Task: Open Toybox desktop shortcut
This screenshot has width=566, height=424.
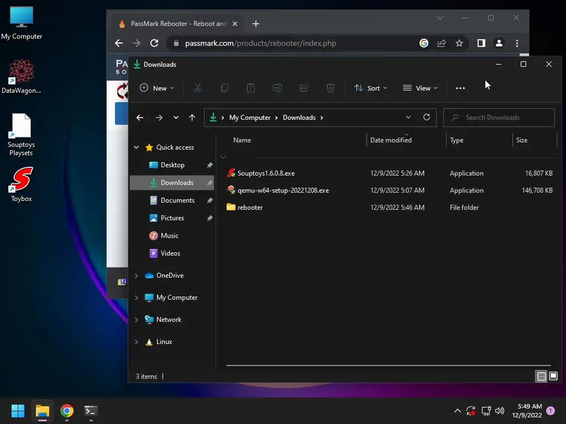Action: pyautogui.click(x=22, y=184)
